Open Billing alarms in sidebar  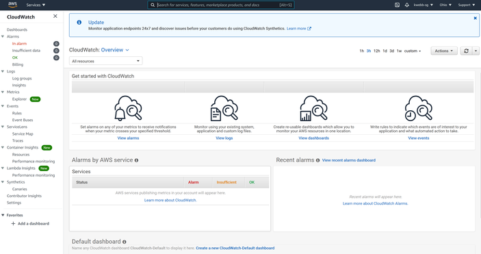18,64
